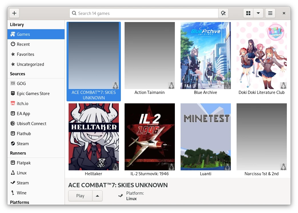This screenshot has width=298, height=213.
Task: Select itch.io in Sources
Action: click(x=22, y=104)
